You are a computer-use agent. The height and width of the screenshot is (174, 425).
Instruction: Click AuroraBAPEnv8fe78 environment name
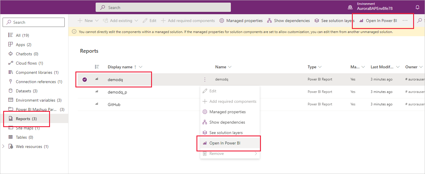(x=375, y=9)
